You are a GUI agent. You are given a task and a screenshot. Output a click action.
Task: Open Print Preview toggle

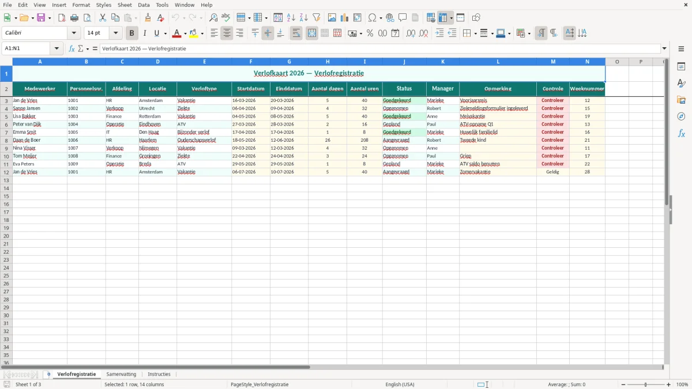coord(87,18)
